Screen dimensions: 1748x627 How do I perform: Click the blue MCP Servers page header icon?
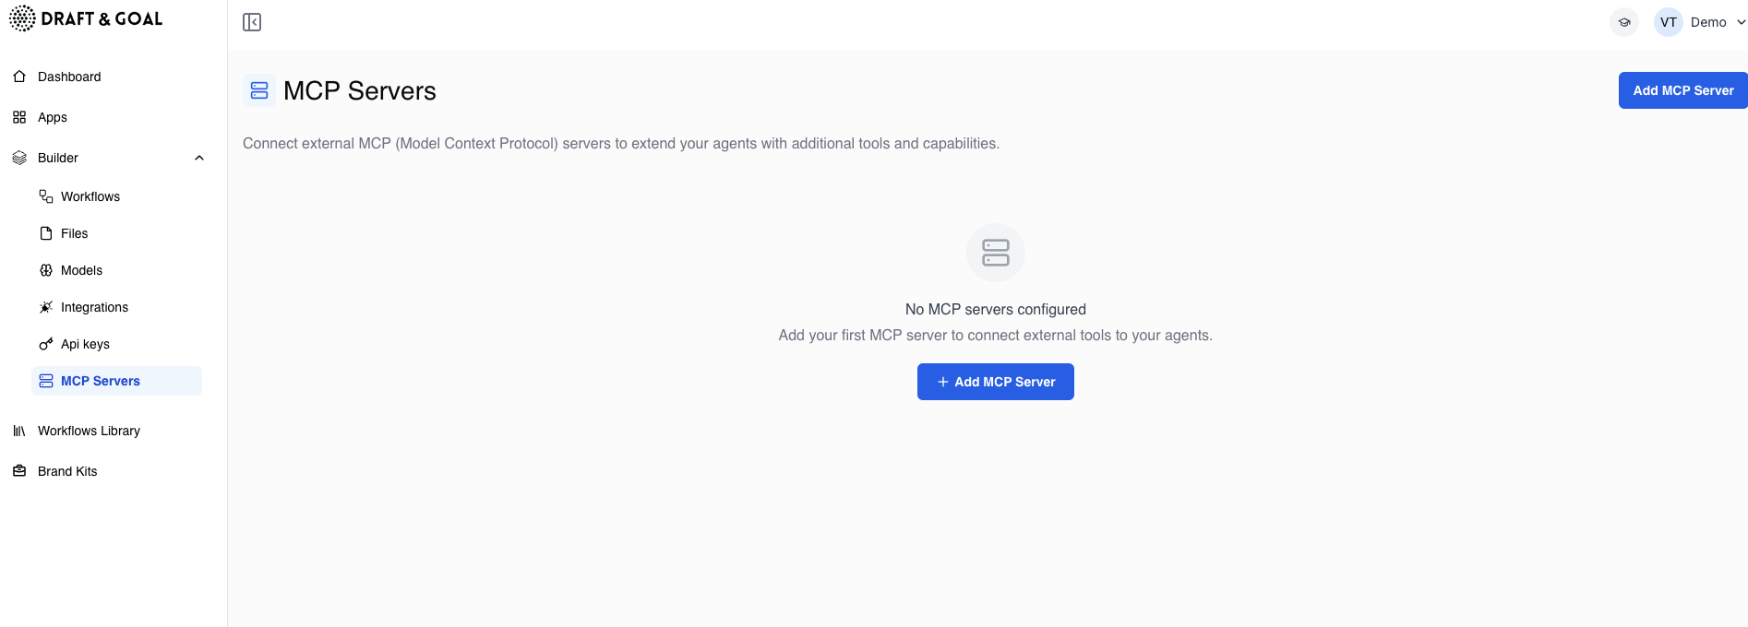[258, 90]
